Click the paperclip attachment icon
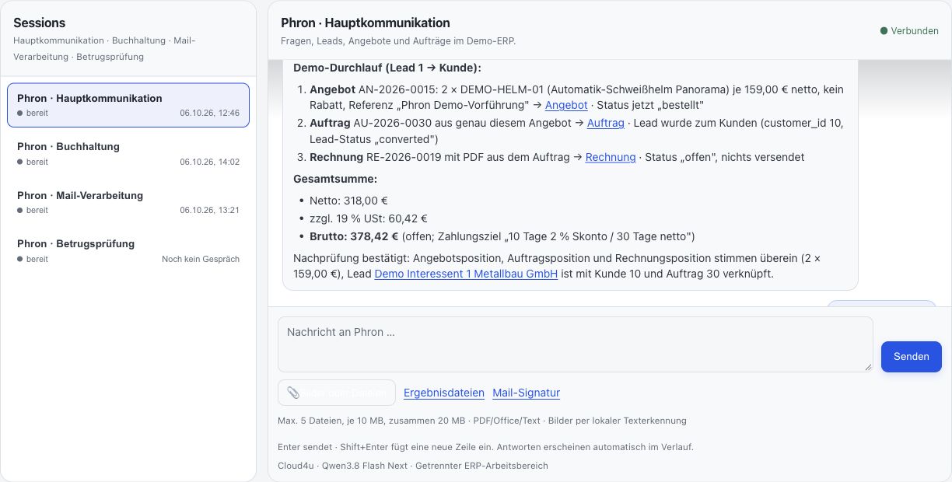 [293, 393]
